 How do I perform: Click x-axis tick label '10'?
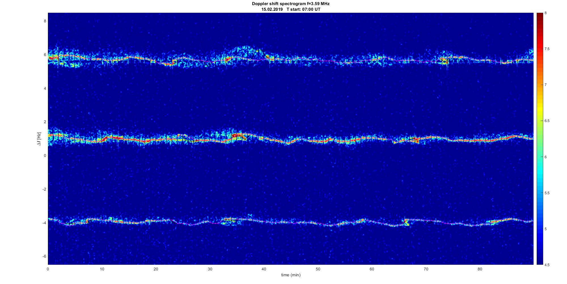tap(102, 269)
